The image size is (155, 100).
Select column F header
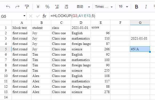120,23
